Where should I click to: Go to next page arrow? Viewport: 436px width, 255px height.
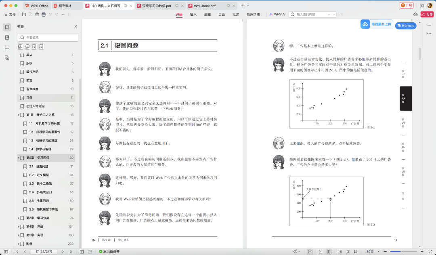click(63, 251)
